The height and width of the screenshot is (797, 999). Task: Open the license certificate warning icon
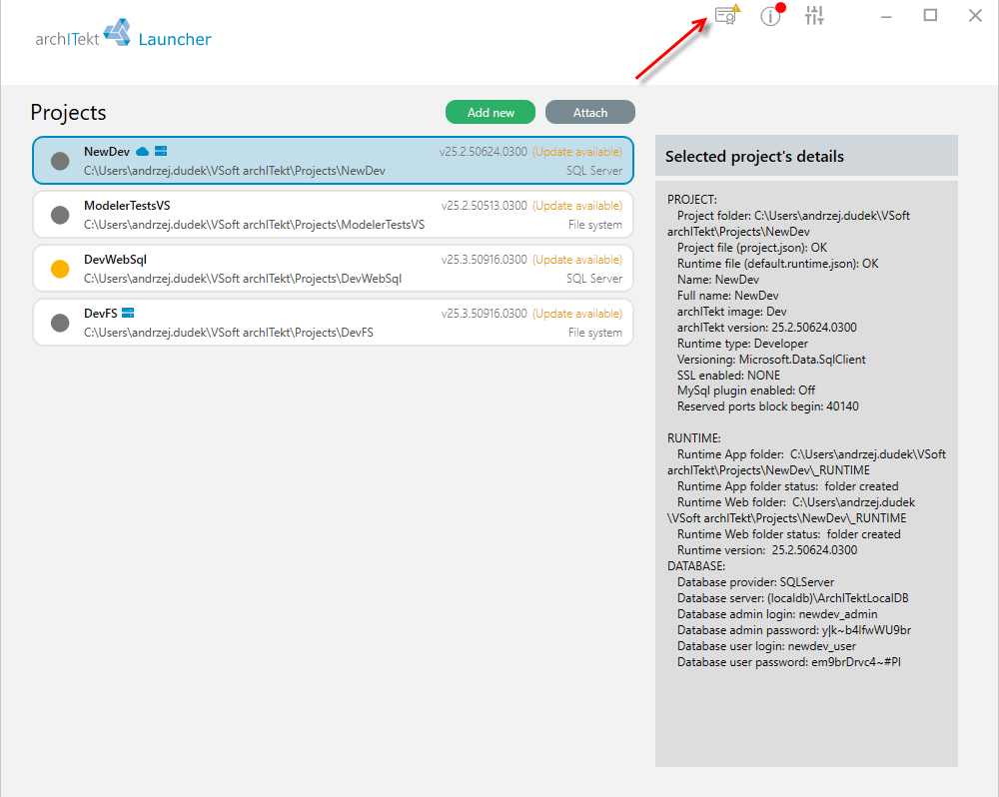[727, 15]
